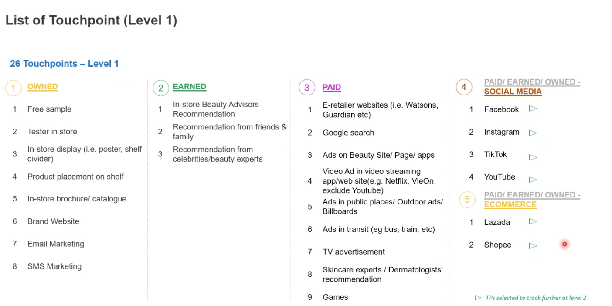
Task: Click the purple circled number 3 badge
Action: coord(306,88)
